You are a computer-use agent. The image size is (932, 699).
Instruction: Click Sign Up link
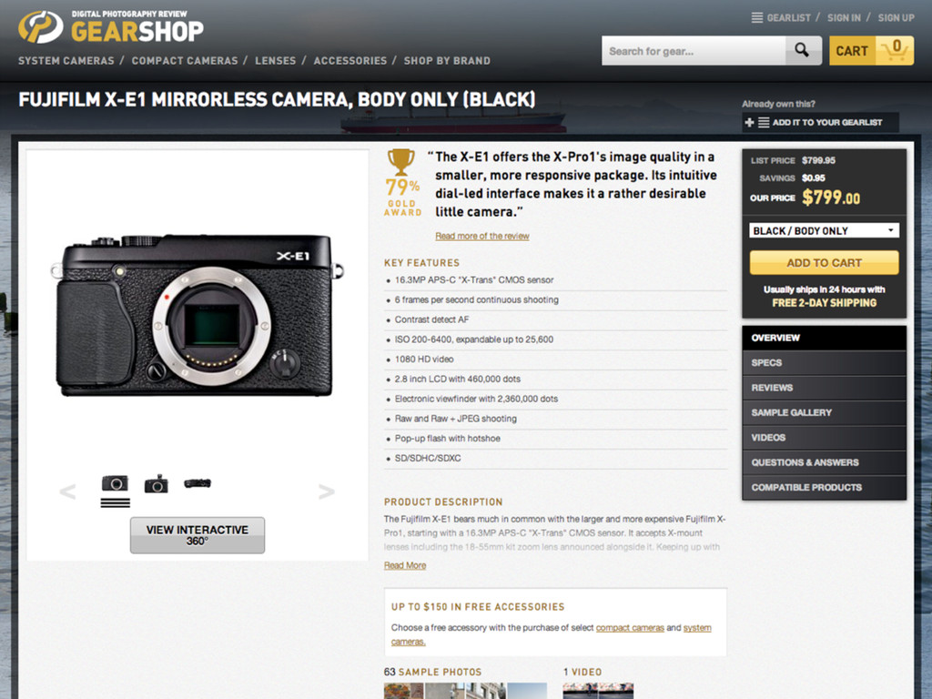pyautogui.click(x=897, y=18)
